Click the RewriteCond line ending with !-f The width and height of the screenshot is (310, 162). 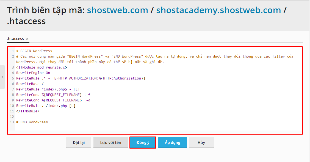point(53,95)
